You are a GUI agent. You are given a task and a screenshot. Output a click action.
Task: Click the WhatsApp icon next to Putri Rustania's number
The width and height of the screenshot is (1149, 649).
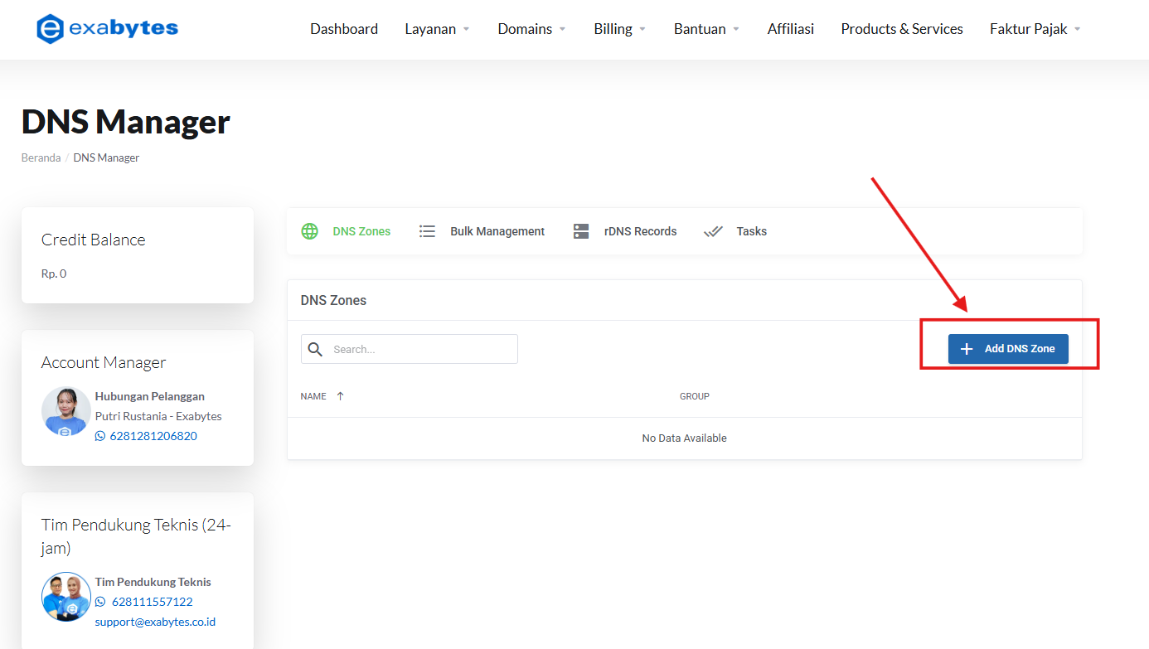point(99,435)
